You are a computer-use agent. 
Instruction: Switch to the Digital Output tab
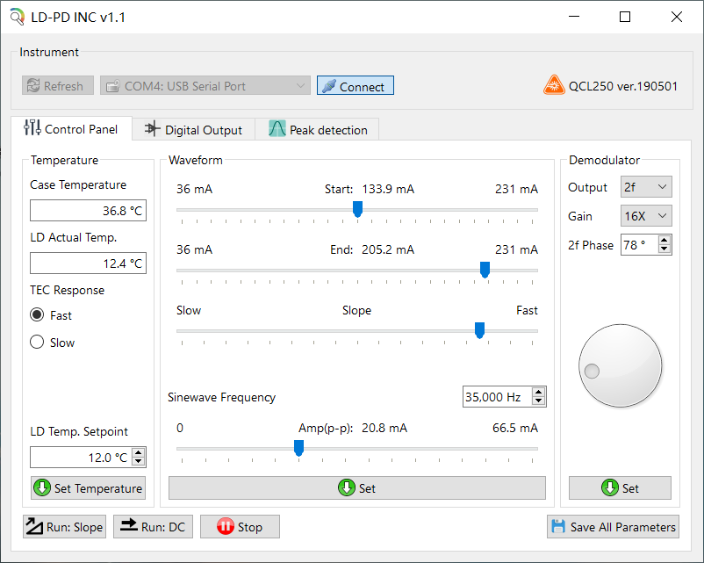pyautogui.click(x=193, y=130)
